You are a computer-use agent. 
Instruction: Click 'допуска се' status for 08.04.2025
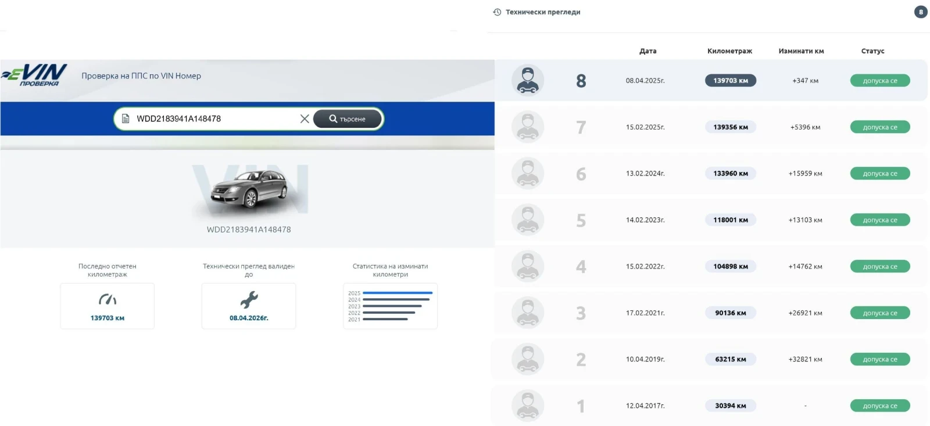(x=879, y=81)
